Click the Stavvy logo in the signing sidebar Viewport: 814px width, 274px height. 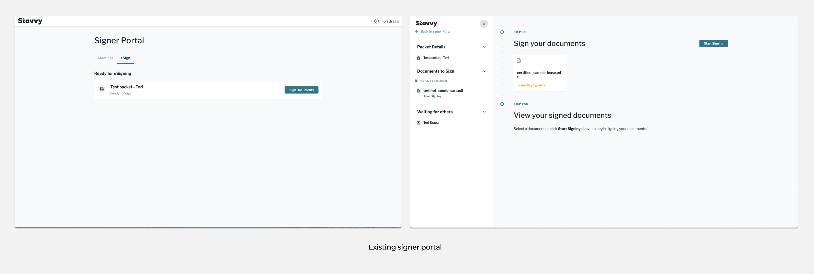pyautogui.click(x=426, y=23)
